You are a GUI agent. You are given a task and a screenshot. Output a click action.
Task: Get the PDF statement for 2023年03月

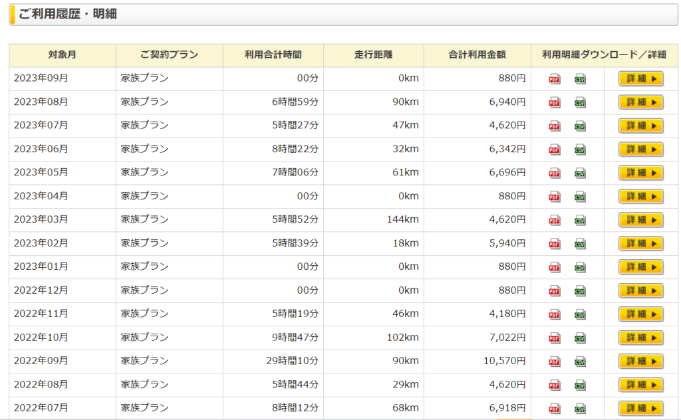coord(554,220)
